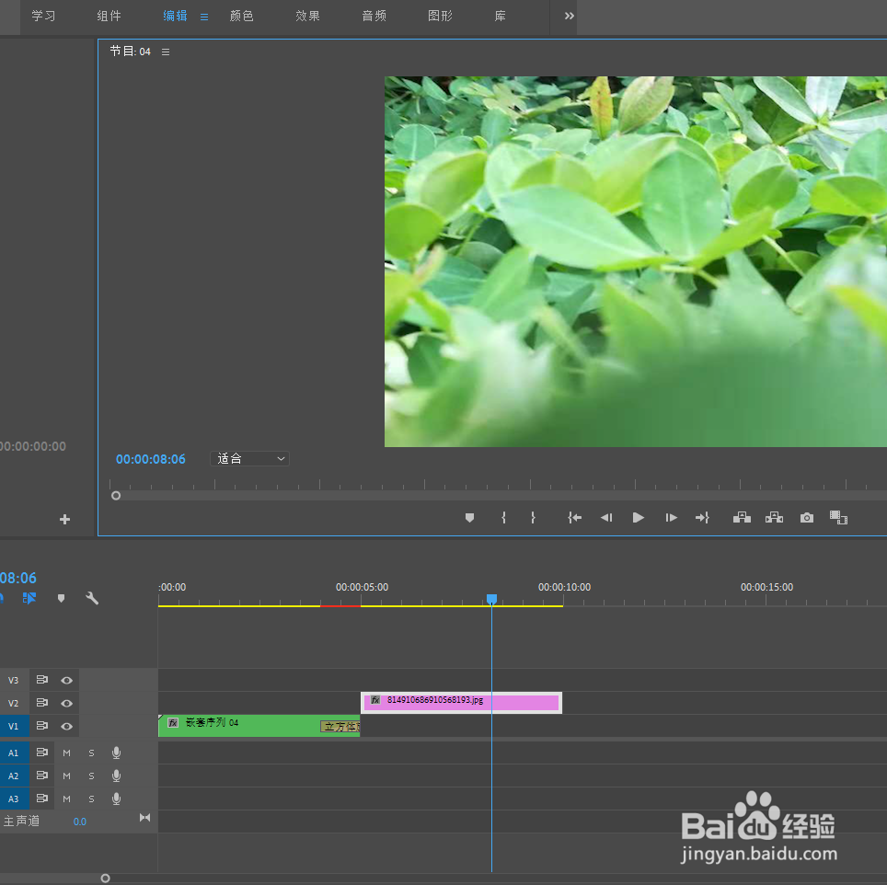Screen dimensions: 887x885
Task: Switch to the 音频 workspace
Action: click(x=374, y=16)
